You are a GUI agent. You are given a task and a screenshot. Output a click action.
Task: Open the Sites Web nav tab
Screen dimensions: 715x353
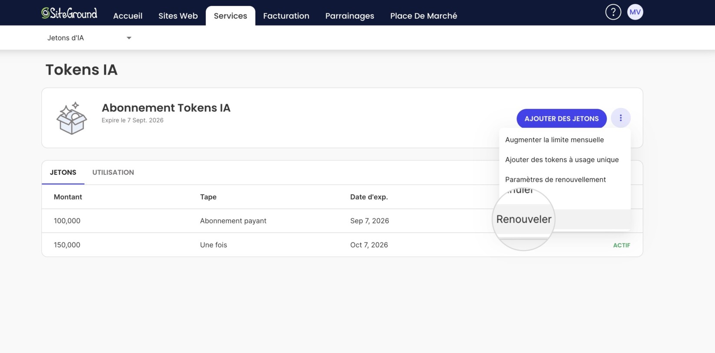click(x=178, y=16)
